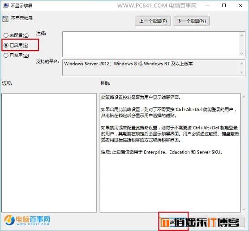Maximize the 不显示锁屏 window

(x=224, y=5)
